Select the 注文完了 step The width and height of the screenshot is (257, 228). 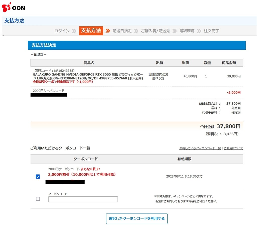click(x=211, y=31)
